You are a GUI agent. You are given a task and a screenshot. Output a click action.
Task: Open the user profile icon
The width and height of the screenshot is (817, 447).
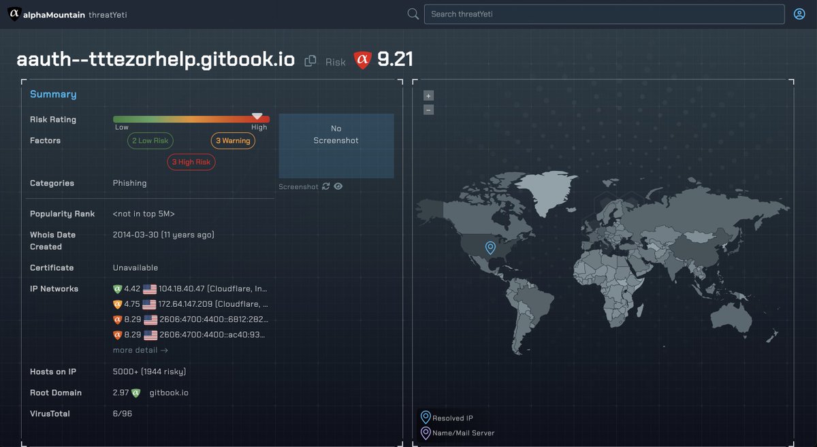(x=799, y=14)
